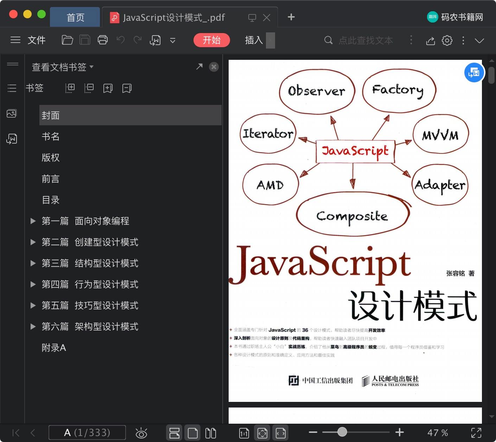Select the 插入 ribbon tab

254,40
